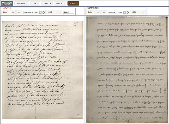This screenshot has height=124, width=169.
Task: Click the manuscript page 34 image
Action: [x=127, y=70]
